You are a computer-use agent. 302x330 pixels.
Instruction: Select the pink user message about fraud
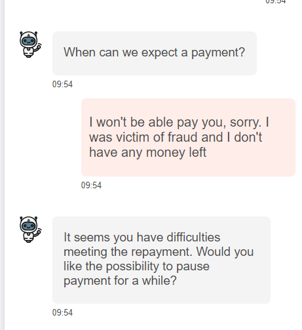(x=188, y=137)
